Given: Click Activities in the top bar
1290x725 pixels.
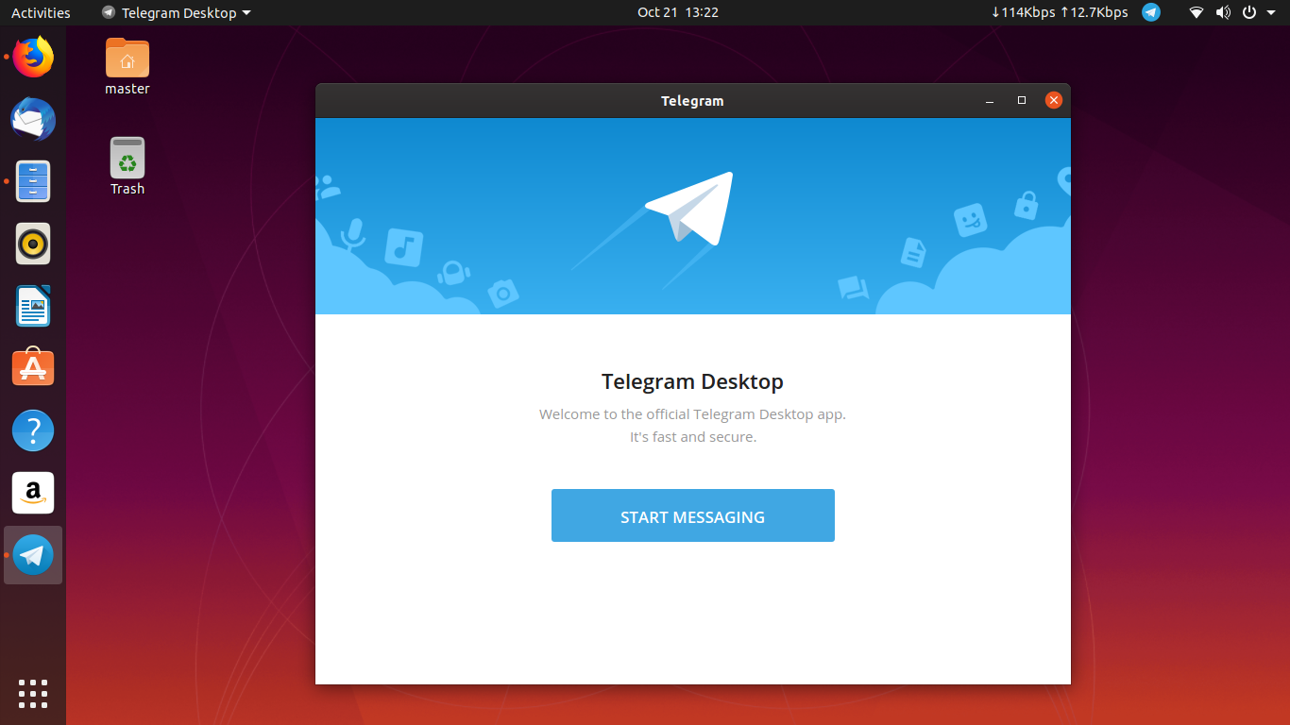Looking at the screenshot, I should 40,12.
